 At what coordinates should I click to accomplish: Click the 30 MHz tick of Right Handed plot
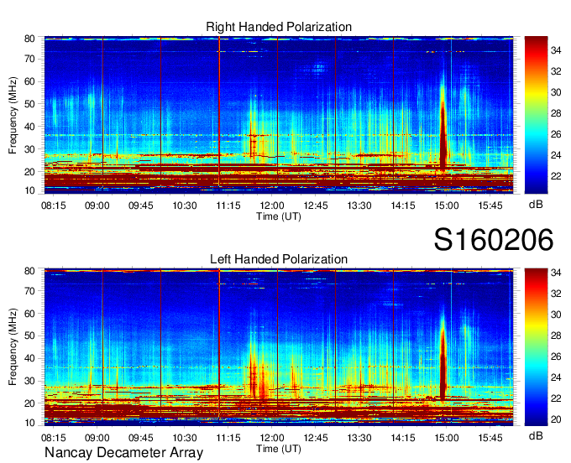pos(29,149)
